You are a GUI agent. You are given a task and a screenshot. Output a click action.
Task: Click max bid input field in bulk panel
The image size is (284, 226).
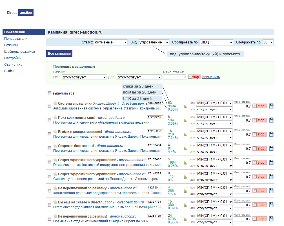[x=174, y=77]
